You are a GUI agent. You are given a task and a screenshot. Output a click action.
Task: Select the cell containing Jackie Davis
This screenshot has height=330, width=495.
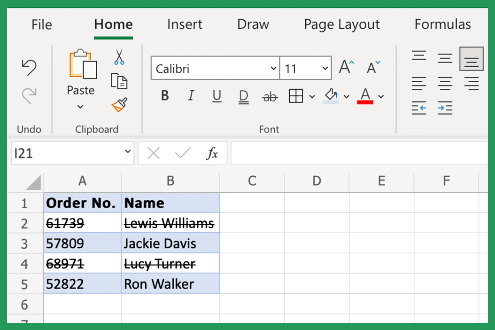pos(170,243)
